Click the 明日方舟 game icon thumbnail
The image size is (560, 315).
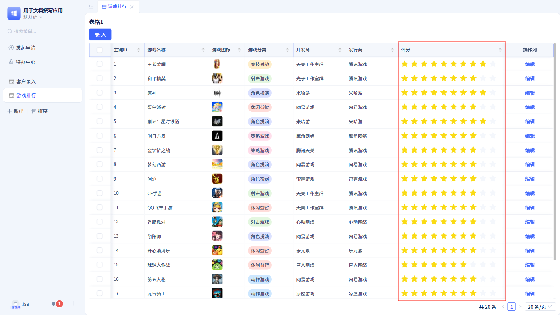217,136
